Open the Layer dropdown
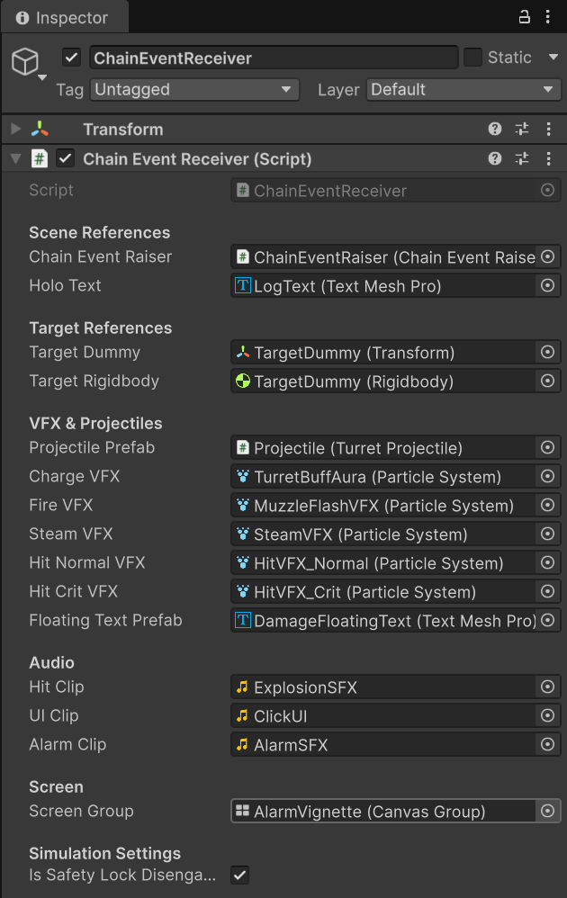567x898 pixels. coord(463,90)
